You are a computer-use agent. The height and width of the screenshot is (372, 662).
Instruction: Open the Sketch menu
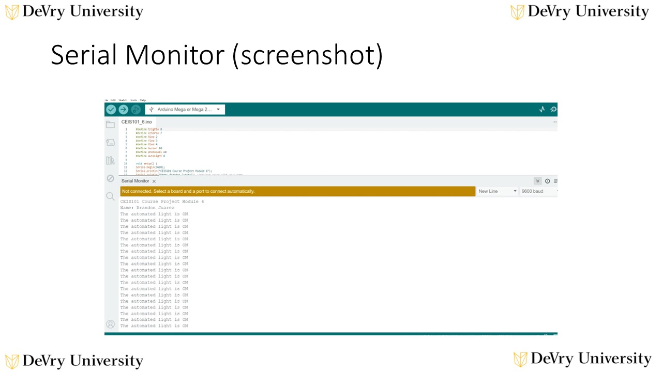tap(123, 100)
